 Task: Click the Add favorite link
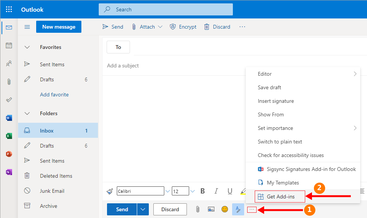(x=54, y=95)
